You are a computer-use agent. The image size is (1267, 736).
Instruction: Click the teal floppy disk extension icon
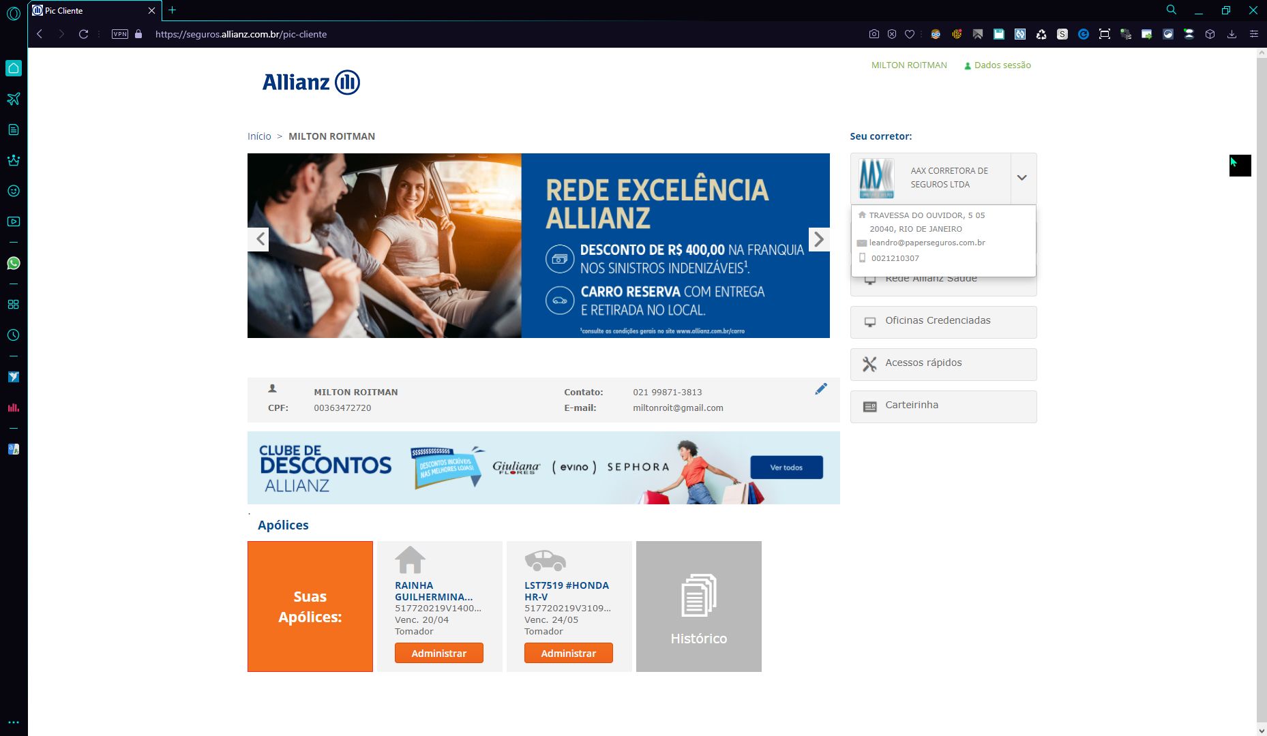[999, 34]
